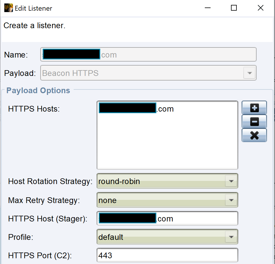Click the HTTPS Port (C2) field showing 443
This screenshot has width=275, height=264.
(x=167, y=255)
